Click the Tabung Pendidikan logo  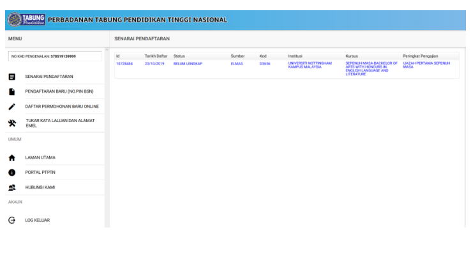pos(26,20)
